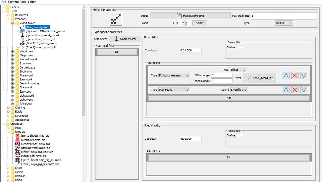Screen dimensions: 323x182
Task: Open the Content Pack menu
Action: 17,2
